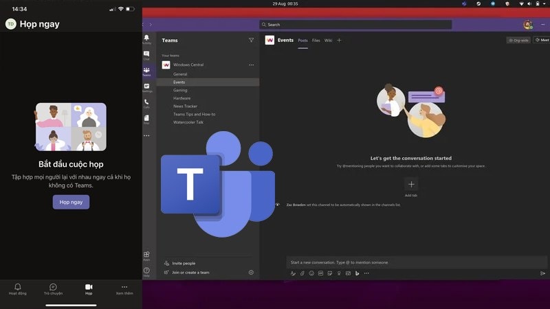The height and width of the screenshot is (309, 550).
Task: Tap the Trò chuyện tab on phone
Action: [x=54, y=289]
